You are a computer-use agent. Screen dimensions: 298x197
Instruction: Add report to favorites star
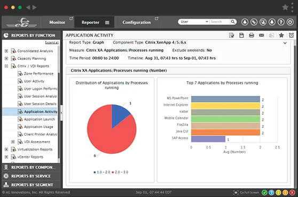(281, 35)
